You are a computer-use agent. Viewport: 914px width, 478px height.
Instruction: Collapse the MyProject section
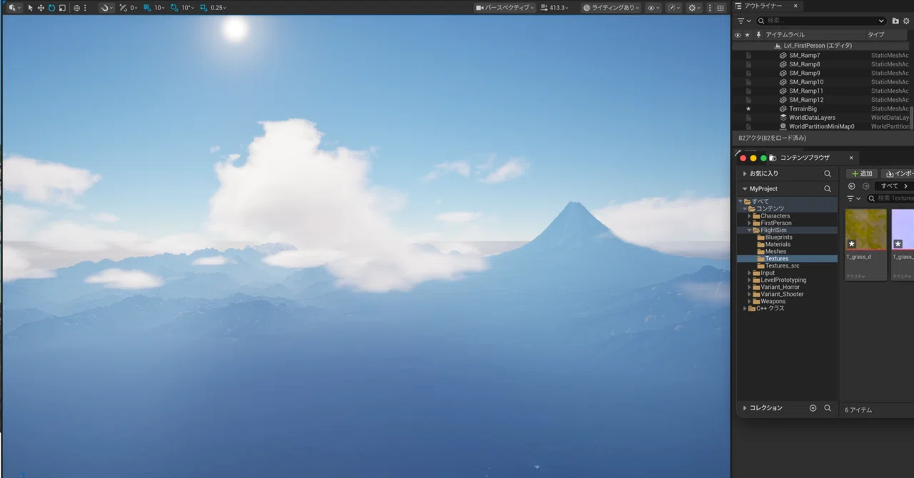(745, 188)
